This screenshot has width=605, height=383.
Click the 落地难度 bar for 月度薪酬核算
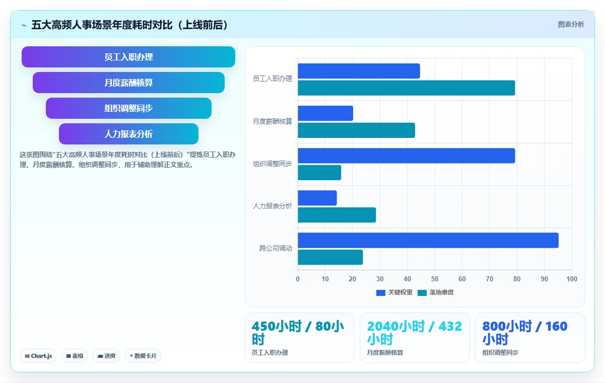coord(356,130)
